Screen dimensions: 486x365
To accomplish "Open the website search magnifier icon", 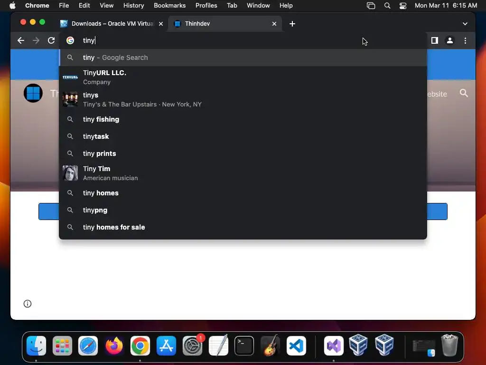I will pos(464,93).
